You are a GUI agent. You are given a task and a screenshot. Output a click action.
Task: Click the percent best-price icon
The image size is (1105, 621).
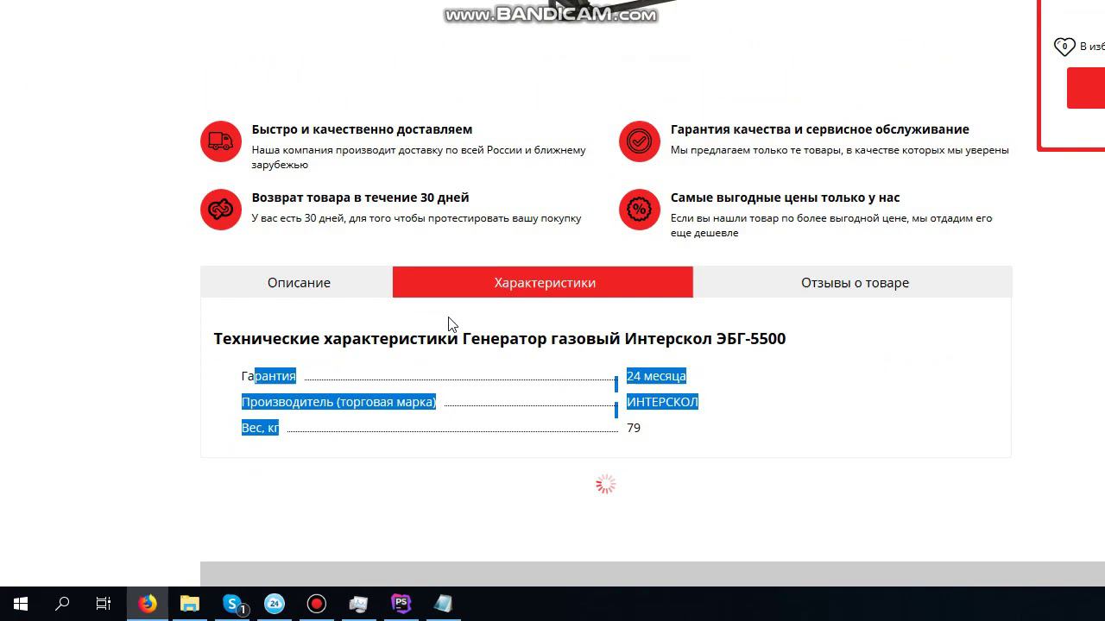coord(640,210)
